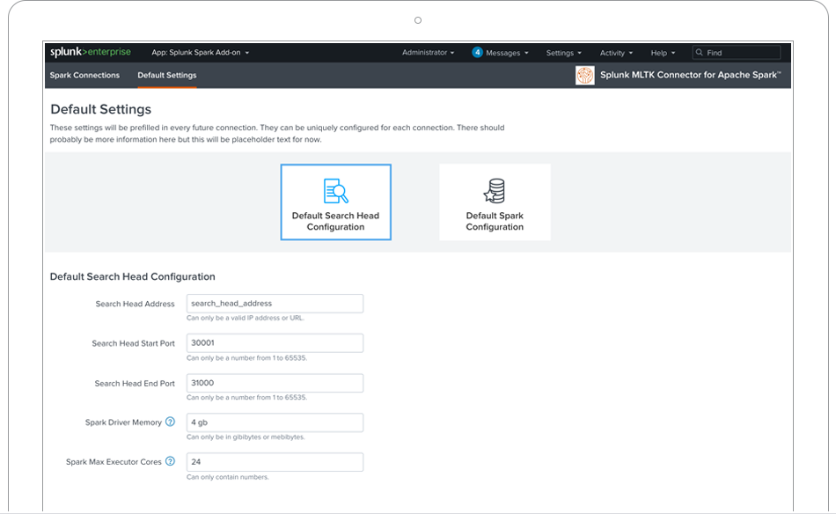This screenshot has height=514, width=836.
Task: Open the help tooltip for Spark Driver Memory
Action: coord(170,422)
